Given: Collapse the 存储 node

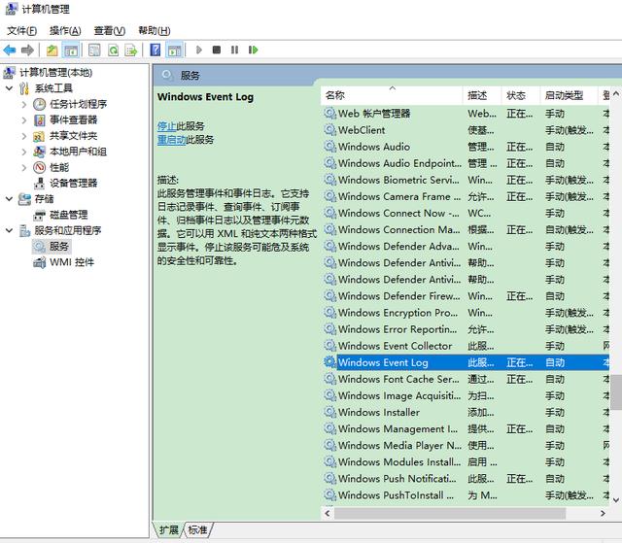Looking at the screenshot, I should click(x=9, y=199).
